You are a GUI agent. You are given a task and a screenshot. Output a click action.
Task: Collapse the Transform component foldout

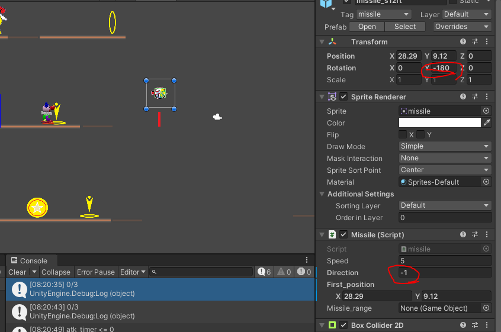click(322, 42)
